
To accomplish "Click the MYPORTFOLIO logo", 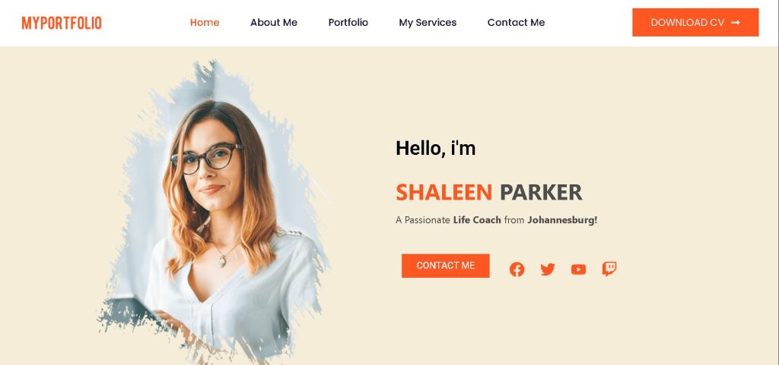I will [62, 23].
